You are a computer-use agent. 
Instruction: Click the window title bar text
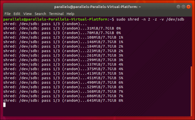tap(97, 7)
